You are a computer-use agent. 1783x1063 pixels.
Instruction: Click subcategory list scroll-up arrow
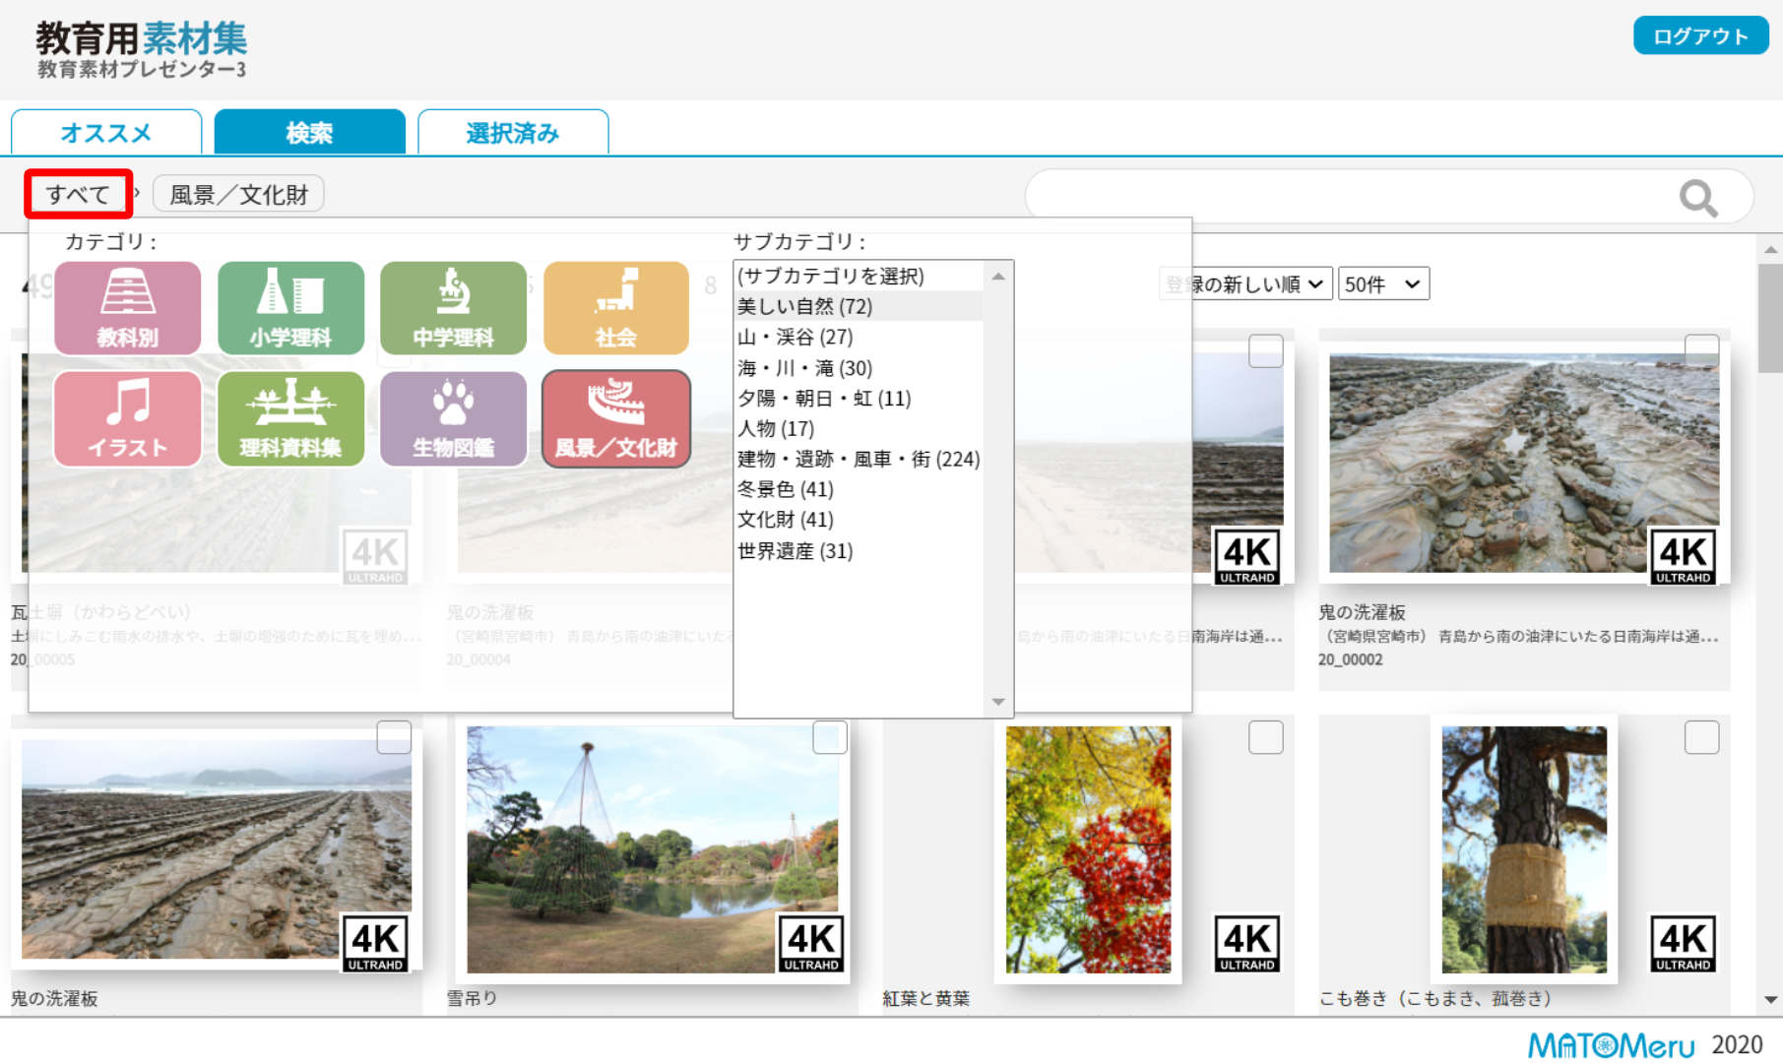(x=998, y=277)
